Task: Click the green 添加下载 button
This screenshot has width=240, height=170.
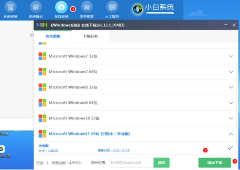Action: point(214,163)
